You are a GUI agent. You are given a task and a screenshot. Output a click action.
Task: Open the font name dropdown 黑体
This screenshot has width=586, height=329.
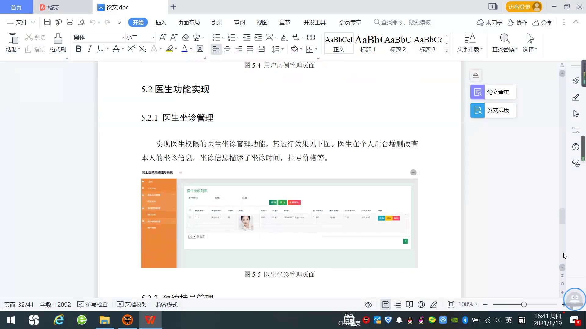[x=123, y=37]
